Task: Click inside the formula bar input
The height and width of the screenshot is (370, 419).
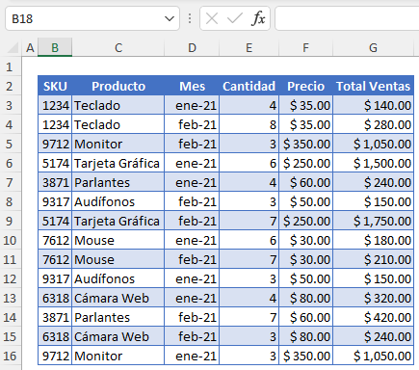Action: (347, 18)
